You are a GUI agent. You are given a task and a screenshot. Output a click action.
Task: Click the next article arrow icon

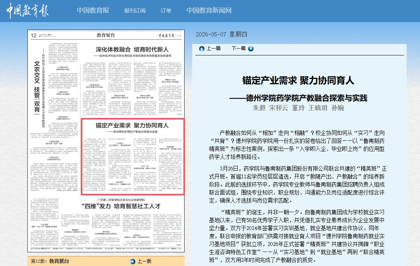point(251,49)
